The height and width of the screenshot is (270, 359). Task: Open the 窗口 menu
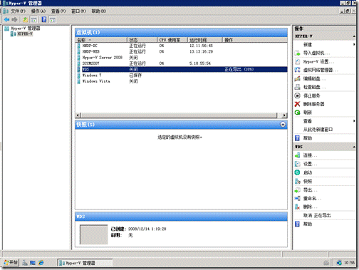(78, 11)
